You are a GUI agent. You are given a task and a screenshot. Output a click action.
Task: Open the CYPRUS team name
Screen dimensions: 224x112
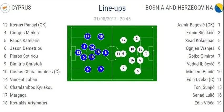21,8
